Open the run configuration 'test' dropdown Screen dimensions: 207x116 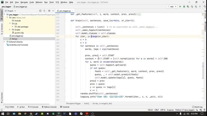pos(172,6)
